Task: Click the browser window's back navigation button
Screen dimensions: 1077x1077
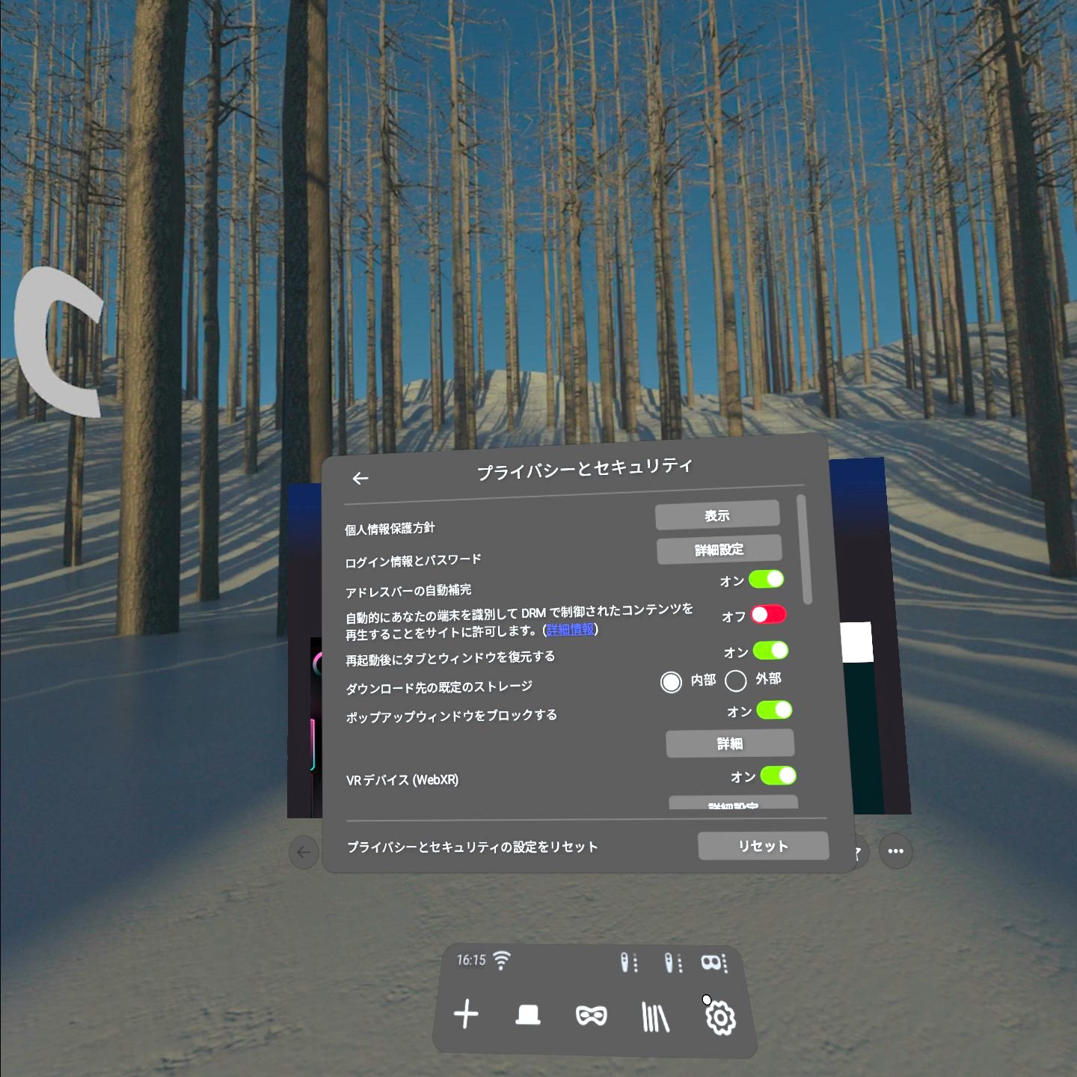Action: 304,852
